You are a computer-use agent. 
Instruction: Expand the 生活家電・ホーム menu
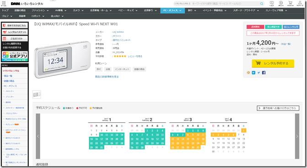(101, 10)
